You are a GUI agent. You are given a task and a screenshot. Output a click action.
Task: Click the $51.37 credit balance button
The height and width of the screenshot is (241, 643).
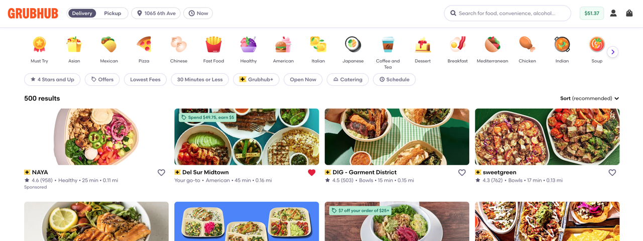coord(592,14)
